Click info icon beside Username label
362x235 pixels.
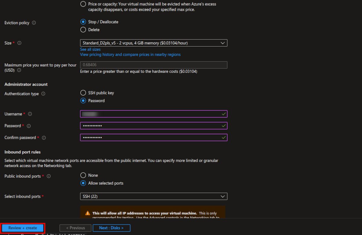coord(30,114)
